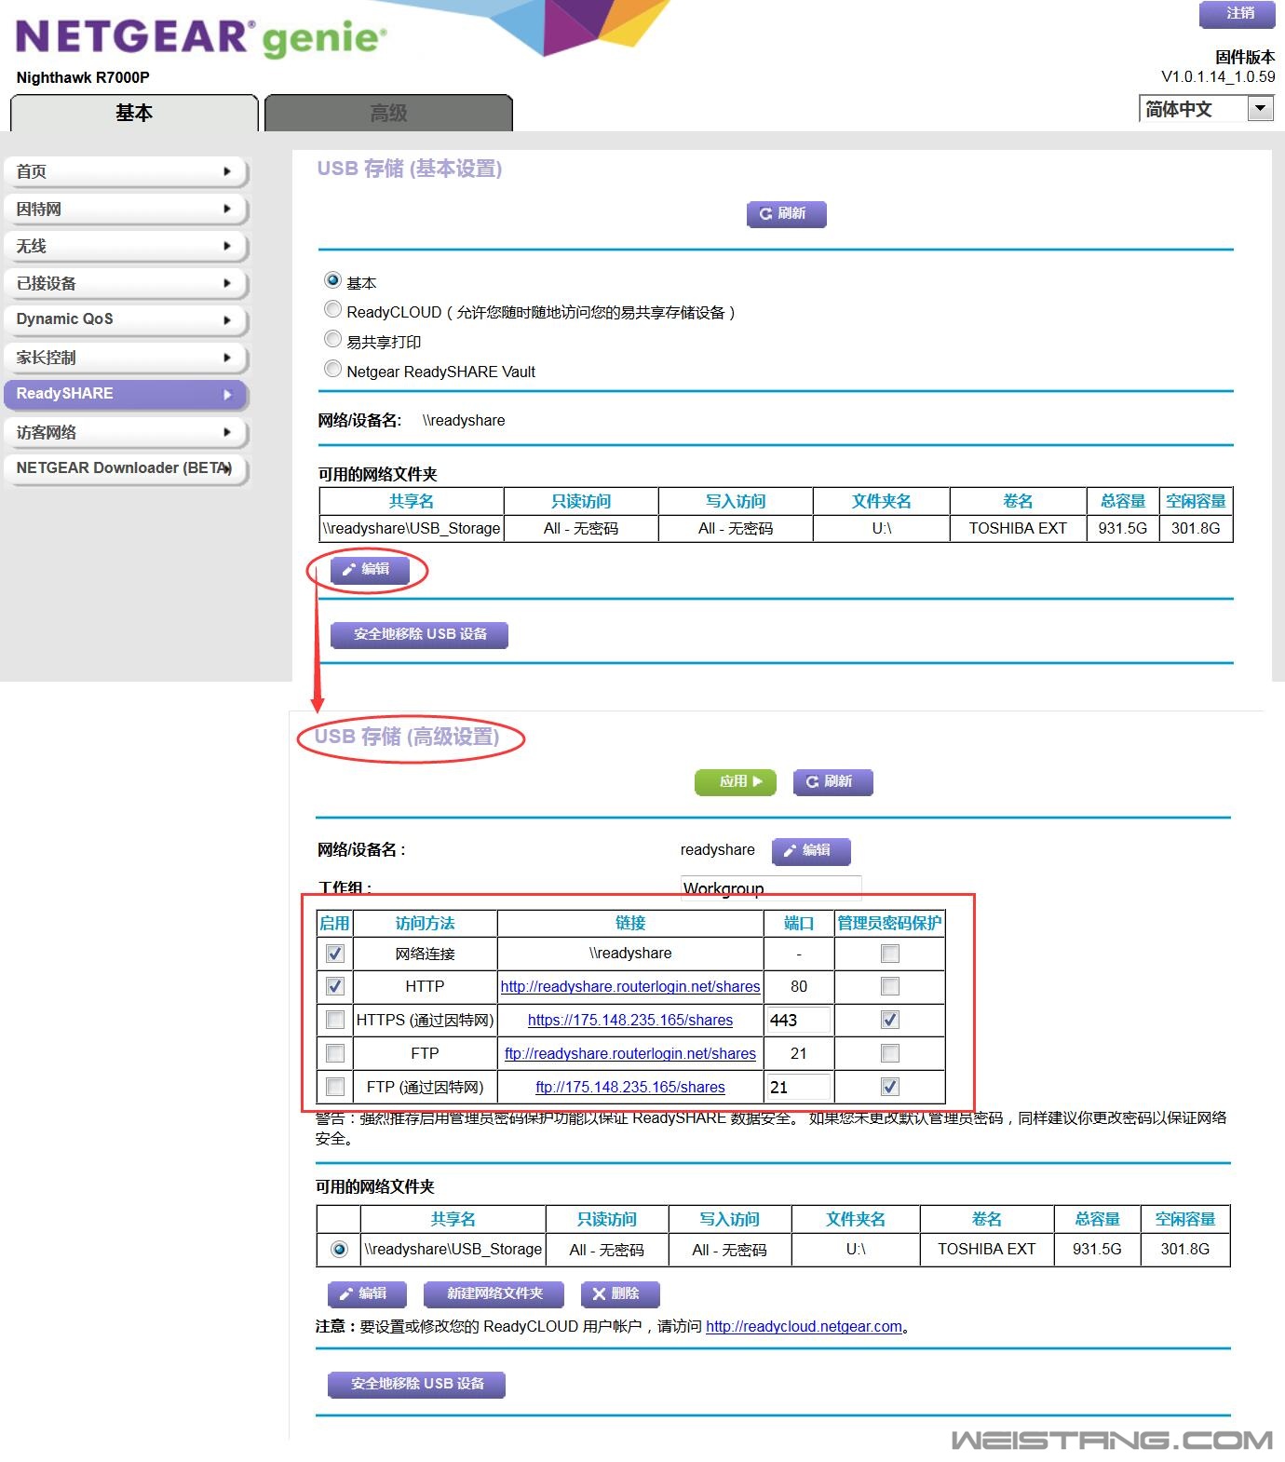
Task: Open NETGEAR Downloader (BETA) menu
Action: click(125, 468)
